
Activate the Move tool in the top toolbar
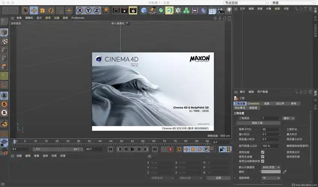point(34,10)
